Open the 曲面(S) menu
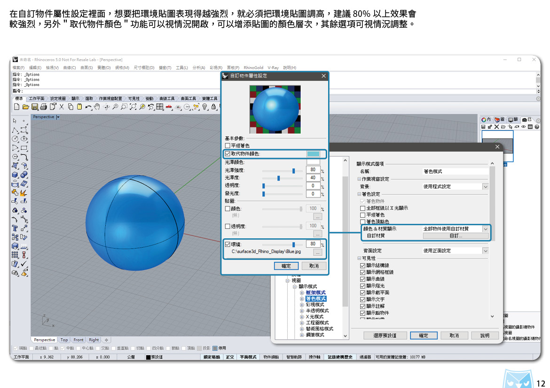 pyautogui.click(x=86, y=68)
